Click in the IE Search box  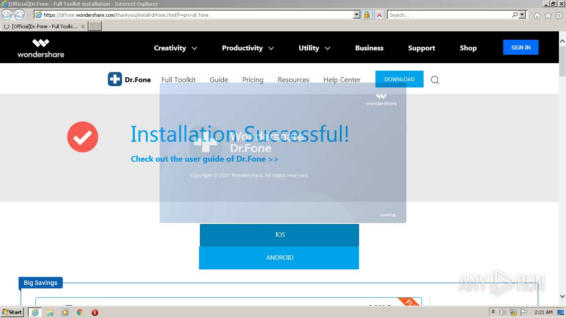coord(449,15)
